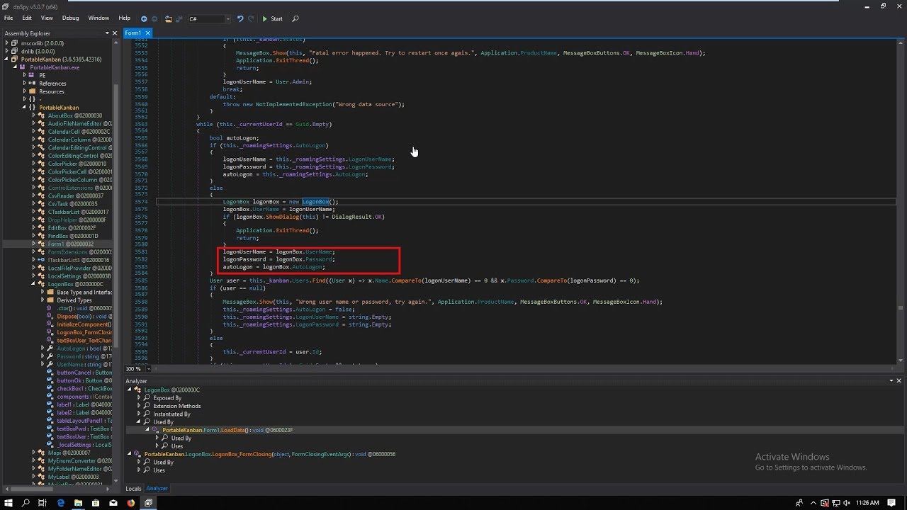Open Firefox from the taskbar
The image size is (907, 510).
click(x=131, y=502)
